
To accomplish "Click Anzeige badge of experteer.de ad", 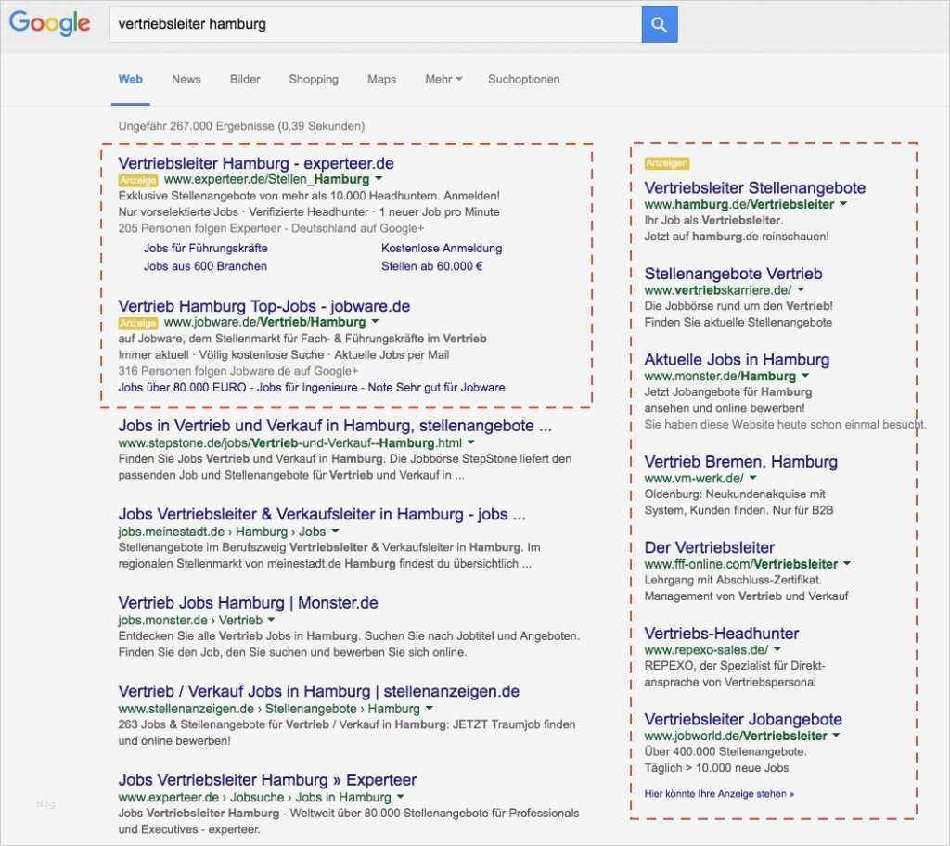I will (138, 180).
